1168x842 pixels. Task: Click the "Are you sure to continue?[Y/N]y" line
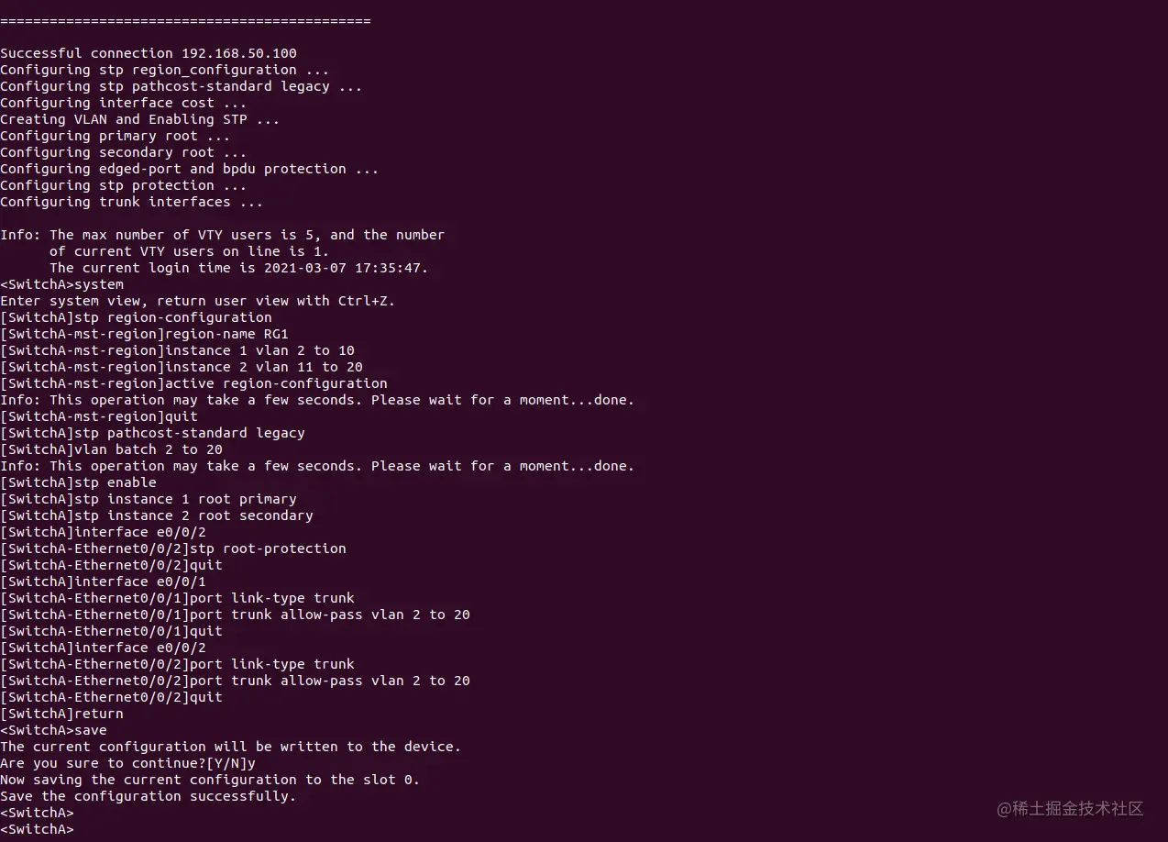(127, 763)
